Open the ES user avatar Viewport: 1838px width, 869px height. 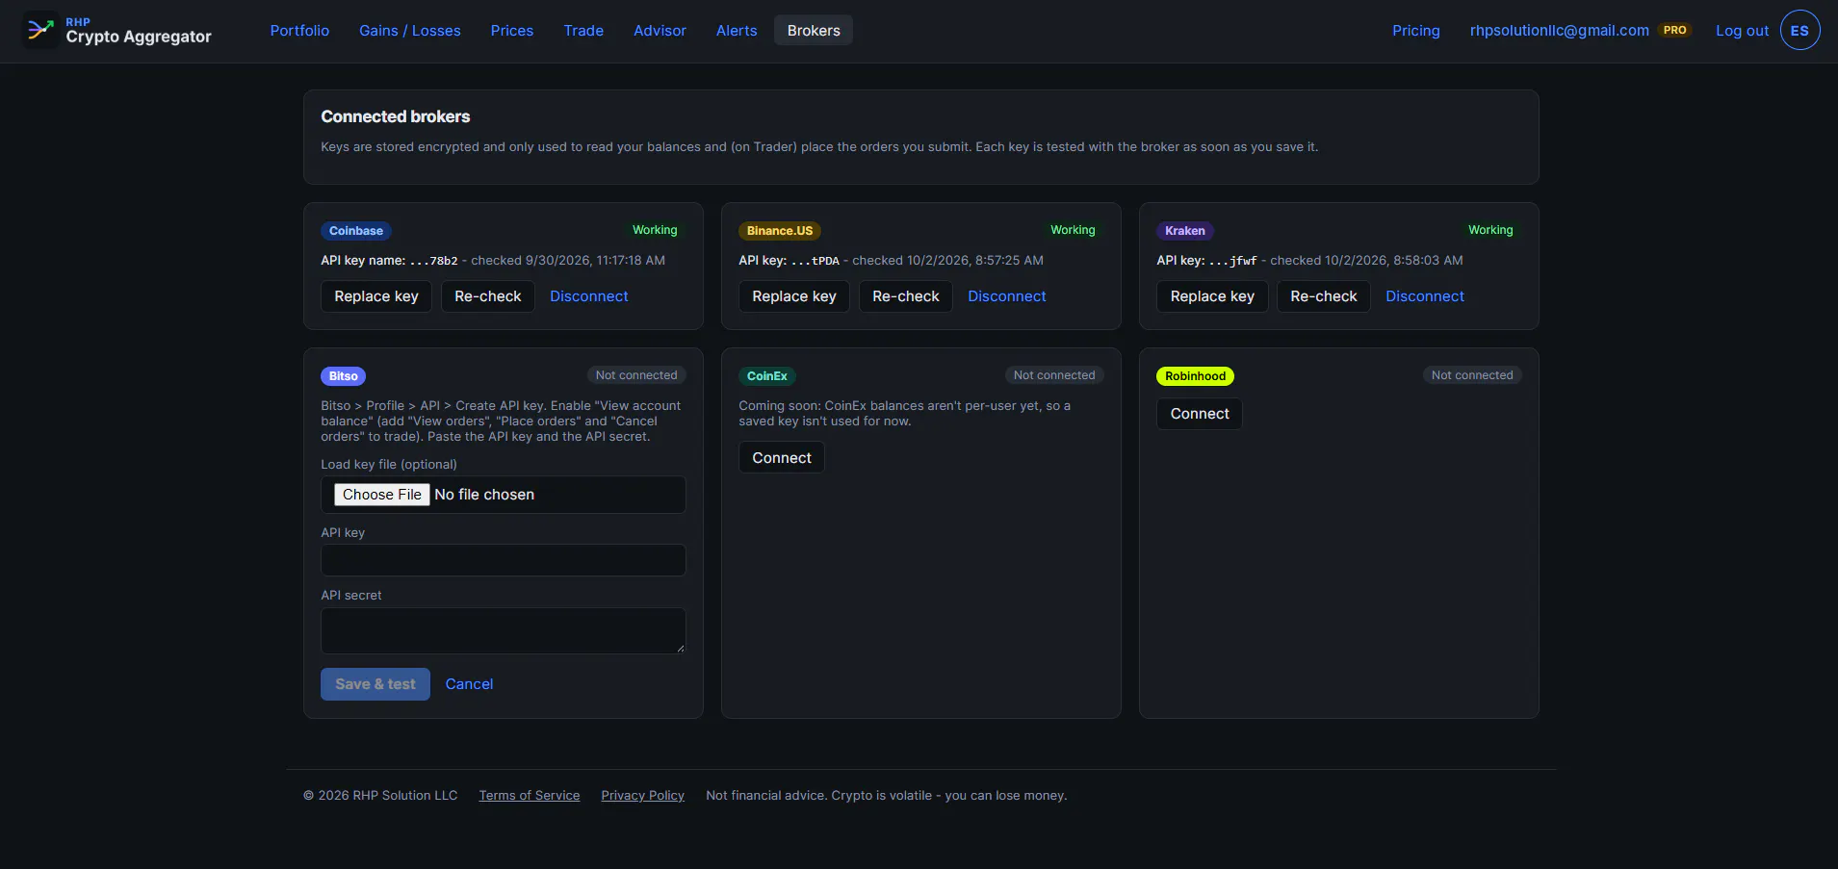1799,30
